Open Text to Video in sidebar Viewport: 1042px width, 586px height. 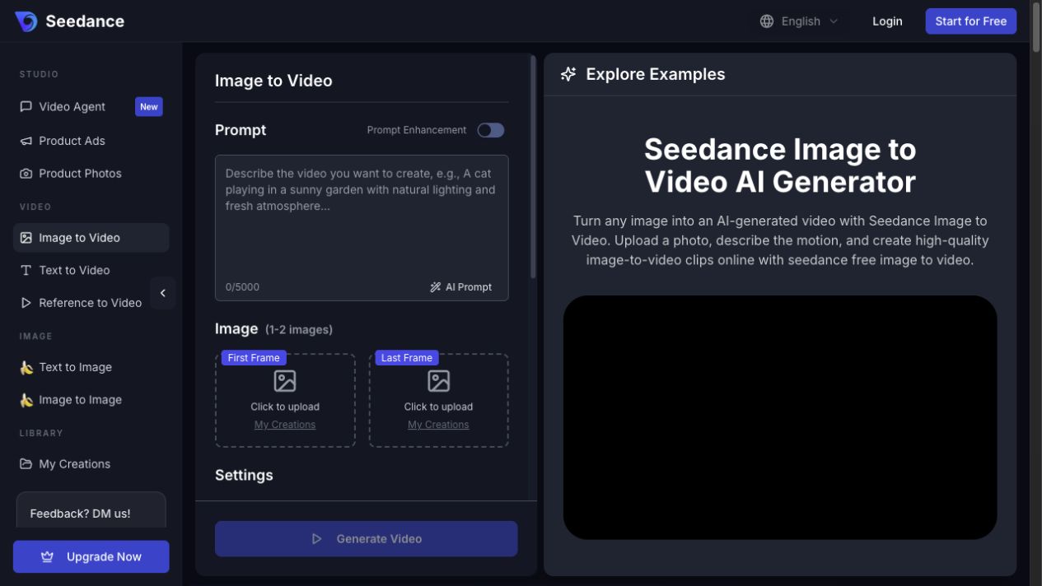pyautogui.click(x=91, y=270)
